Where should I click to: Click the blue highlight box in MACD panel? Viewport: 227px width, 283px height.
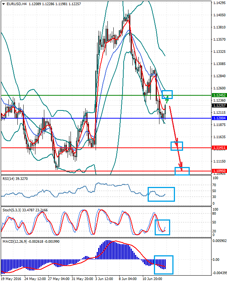pos(164,265)
